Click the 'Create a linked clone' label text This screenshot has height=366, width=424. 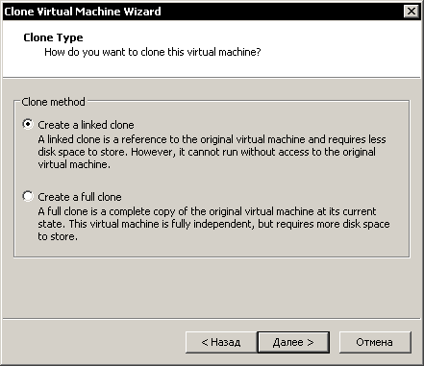pyautogui.click(x=86, y=125)
